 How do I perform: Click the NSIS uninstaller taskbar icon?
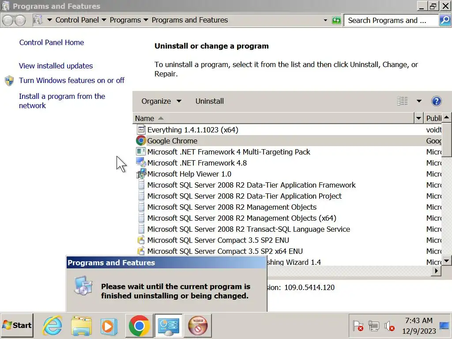[x=198, y=326]
